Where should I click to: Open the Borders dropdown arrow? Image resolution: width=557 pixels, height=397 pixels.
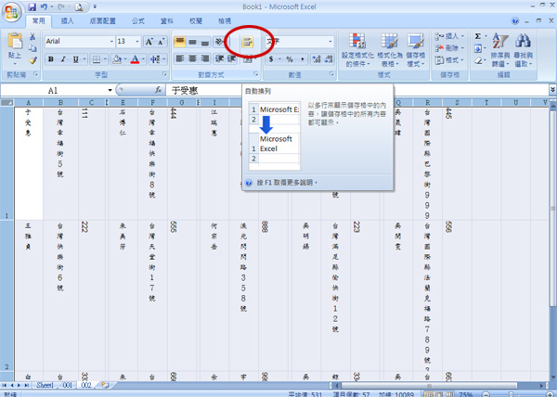tap(105, 59)
